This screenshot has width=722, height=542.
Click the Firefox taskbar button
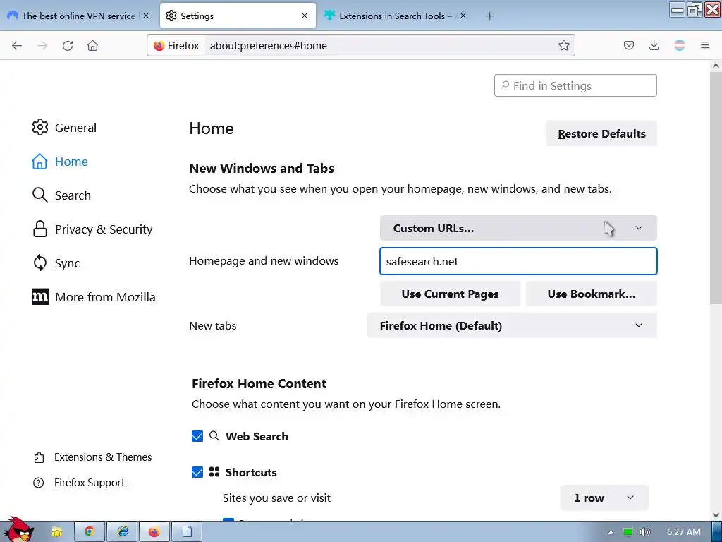[x=154, y=532]
